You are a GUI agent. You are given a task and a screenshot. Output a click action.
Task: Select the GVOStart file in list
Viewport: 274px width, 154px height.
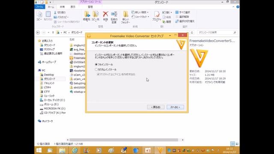77,62
